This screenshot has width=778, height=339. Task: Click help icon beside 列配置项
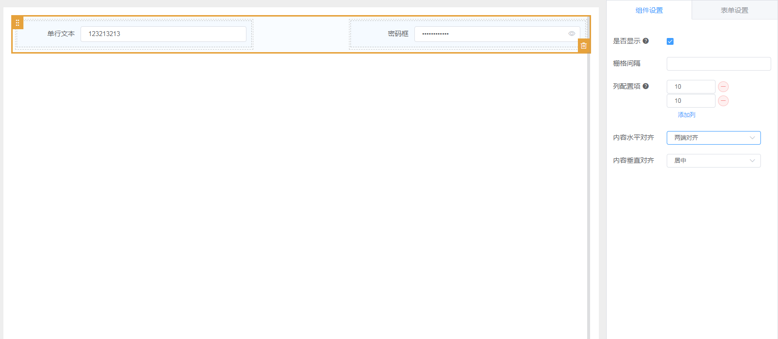(x=646, y=86)
